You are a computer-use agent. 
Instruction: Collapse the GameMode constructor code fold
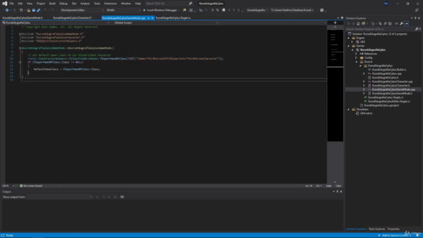point(20,48)
